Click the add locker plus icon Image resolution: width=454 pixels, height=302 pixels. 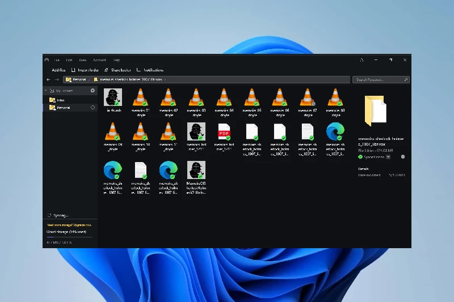93,91
